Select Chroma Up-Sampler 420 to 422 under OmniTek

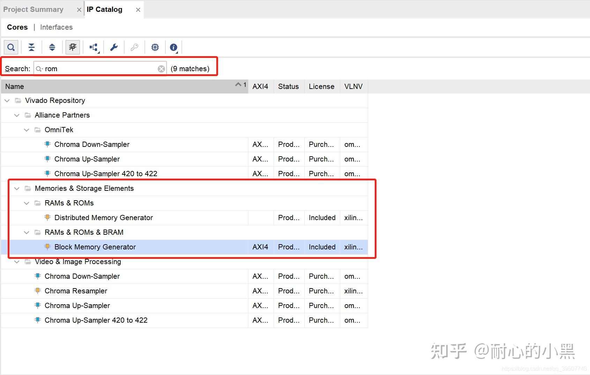point(106,174)
